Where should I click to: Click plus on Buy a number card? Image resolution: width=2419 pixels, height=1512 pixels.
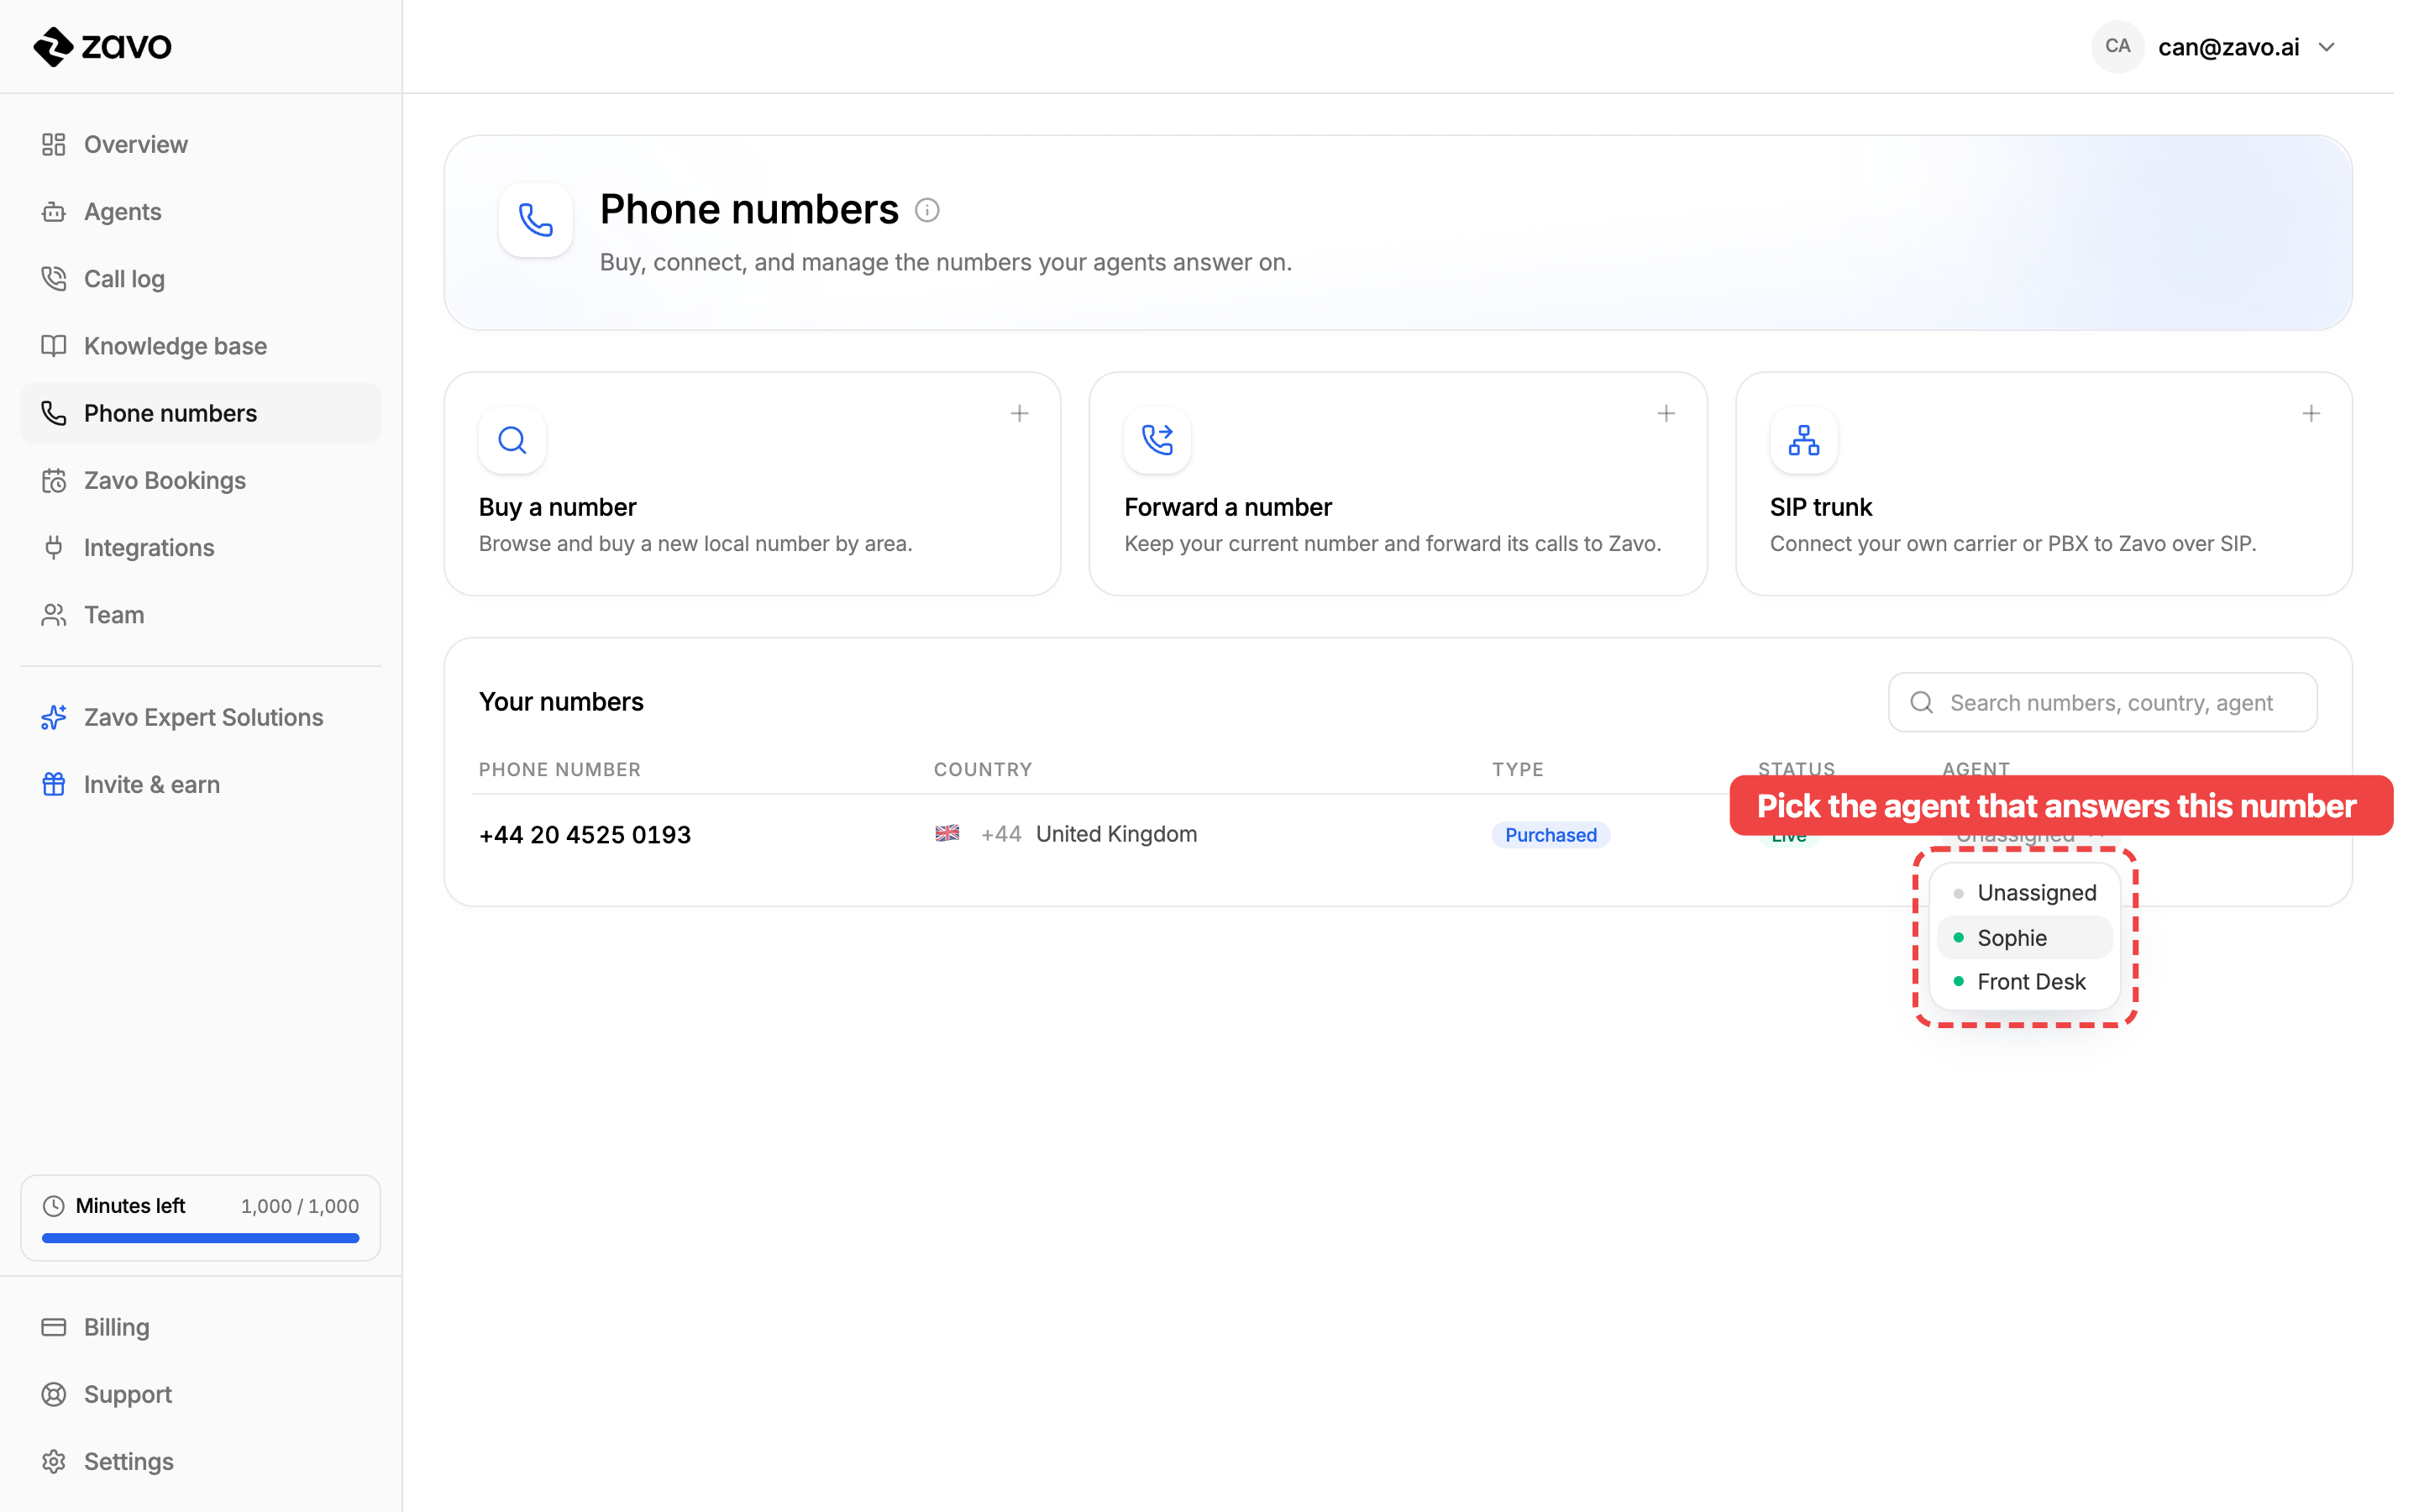pos(1019,413)
